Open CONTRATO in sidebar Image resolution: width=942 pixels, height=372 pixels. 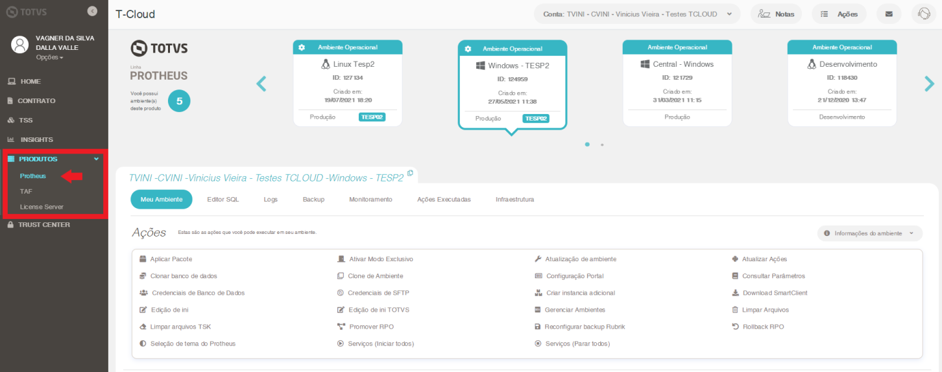click(31, 101)
